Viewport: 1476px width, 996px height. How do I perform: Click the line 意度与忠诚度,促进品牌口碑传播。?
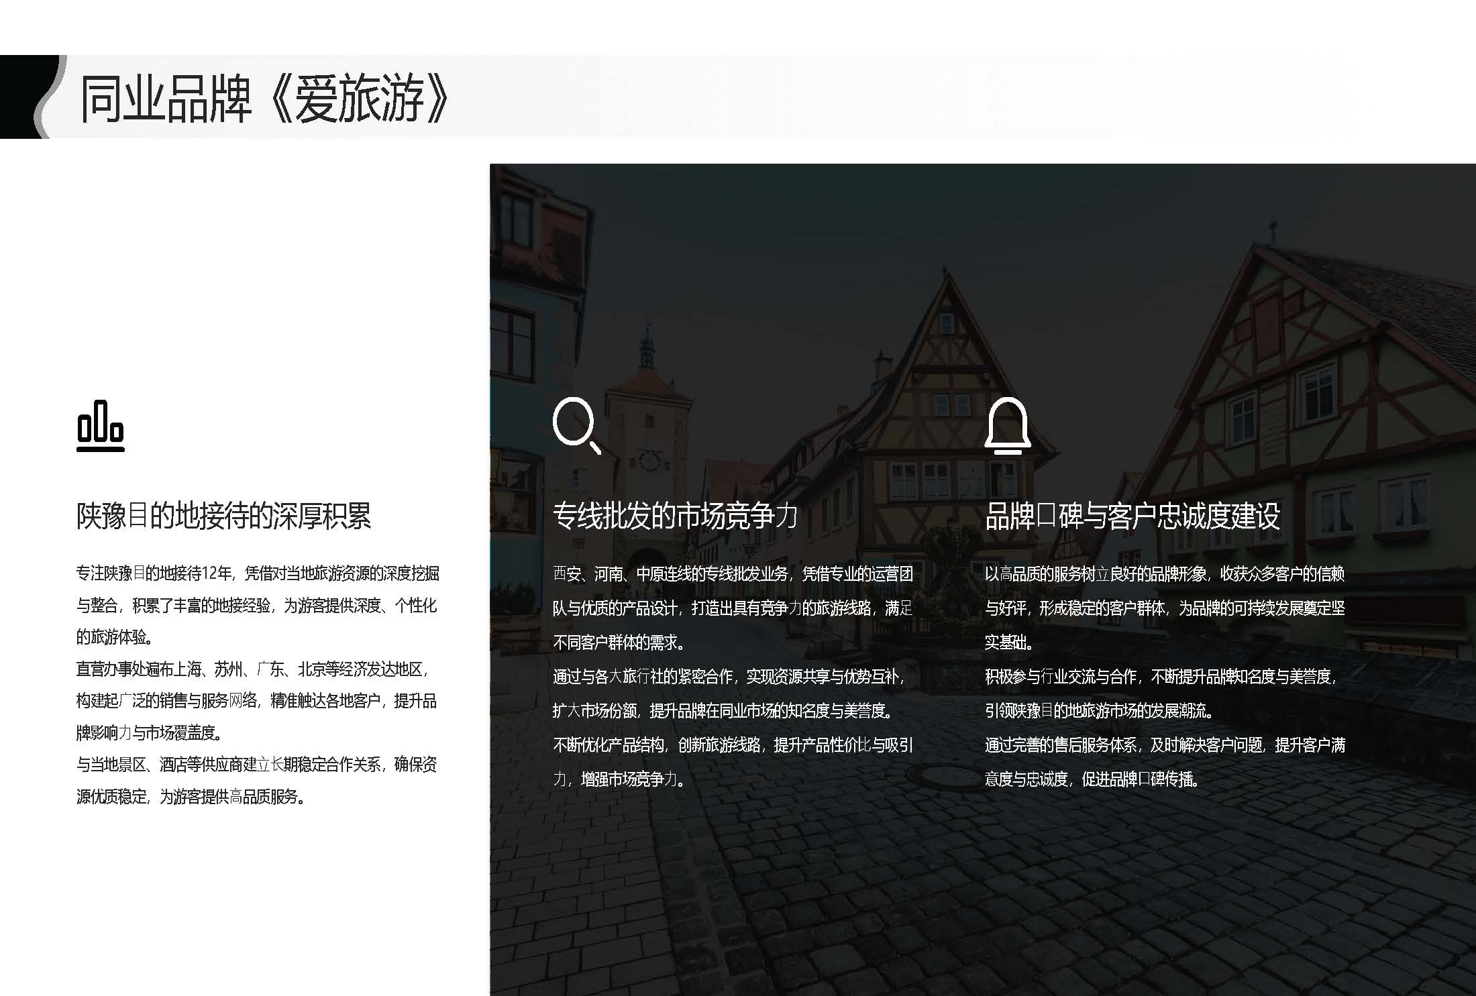click(1094, 779)
